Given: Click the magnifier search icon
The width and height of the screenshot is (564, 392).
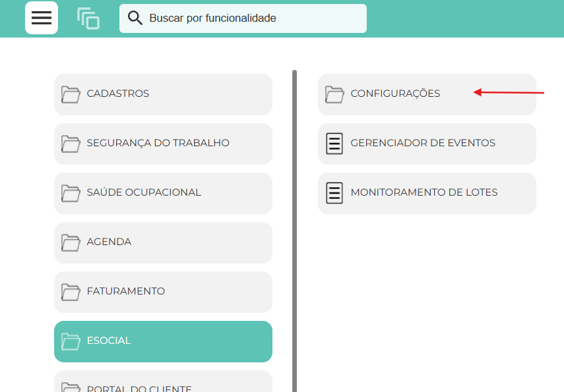Looking at the screenshot, I should click(135, 18).
